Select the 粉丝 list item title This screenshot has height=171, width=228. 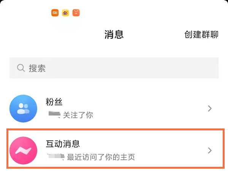point(54,102)
